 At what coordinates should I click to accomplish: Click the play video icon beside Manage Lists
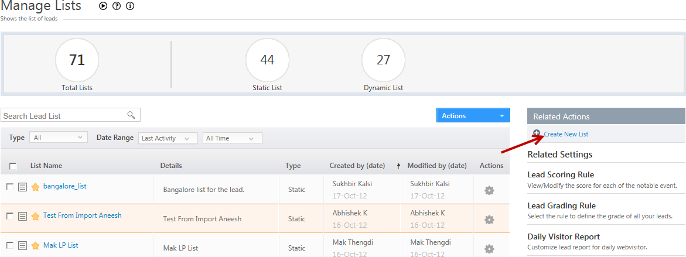click(x=103, y=6)
